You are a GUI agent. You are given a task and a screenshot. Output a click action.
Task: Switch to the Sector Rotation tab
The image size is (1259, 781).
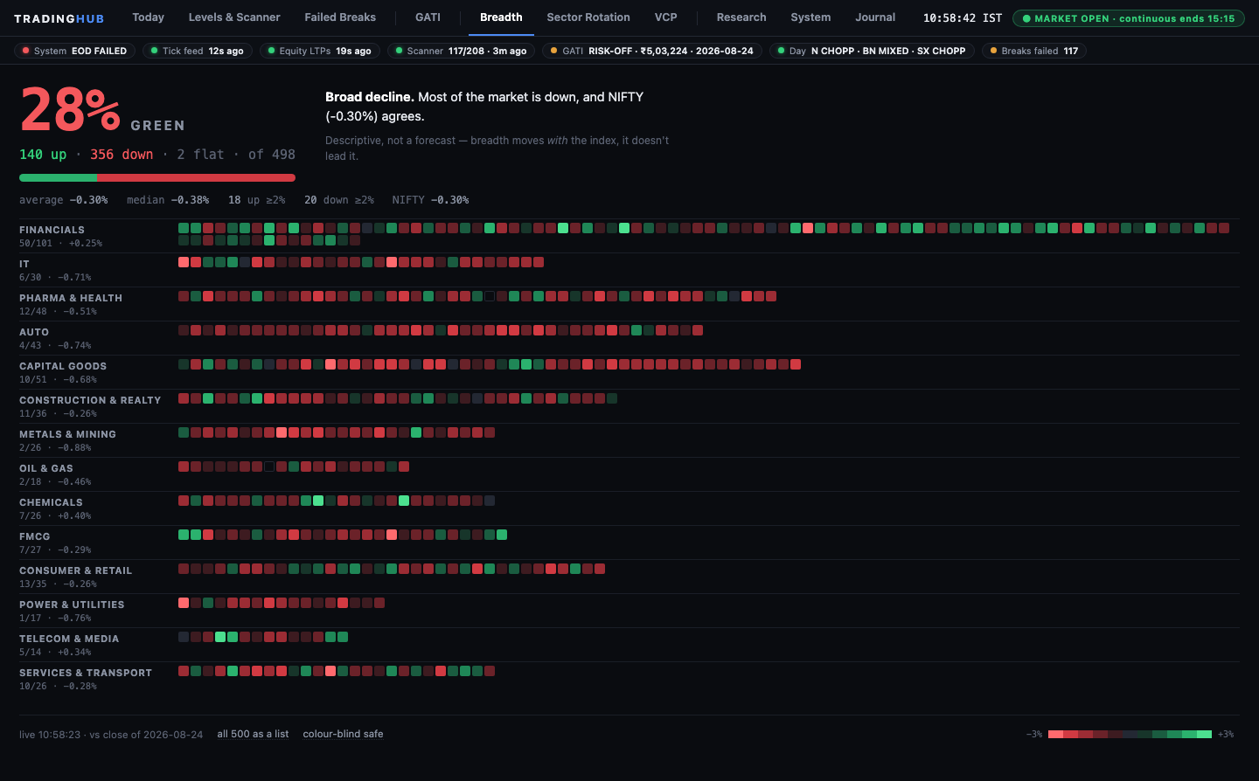point(588,17)
